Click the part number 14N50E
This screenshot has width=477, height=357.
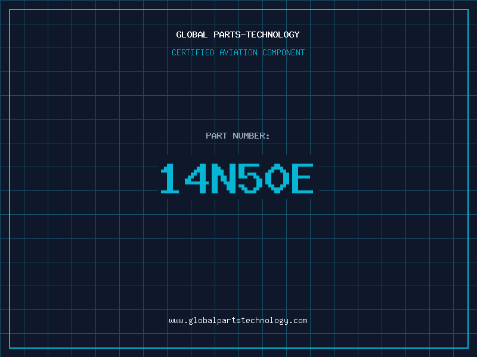tap(237, 178)
